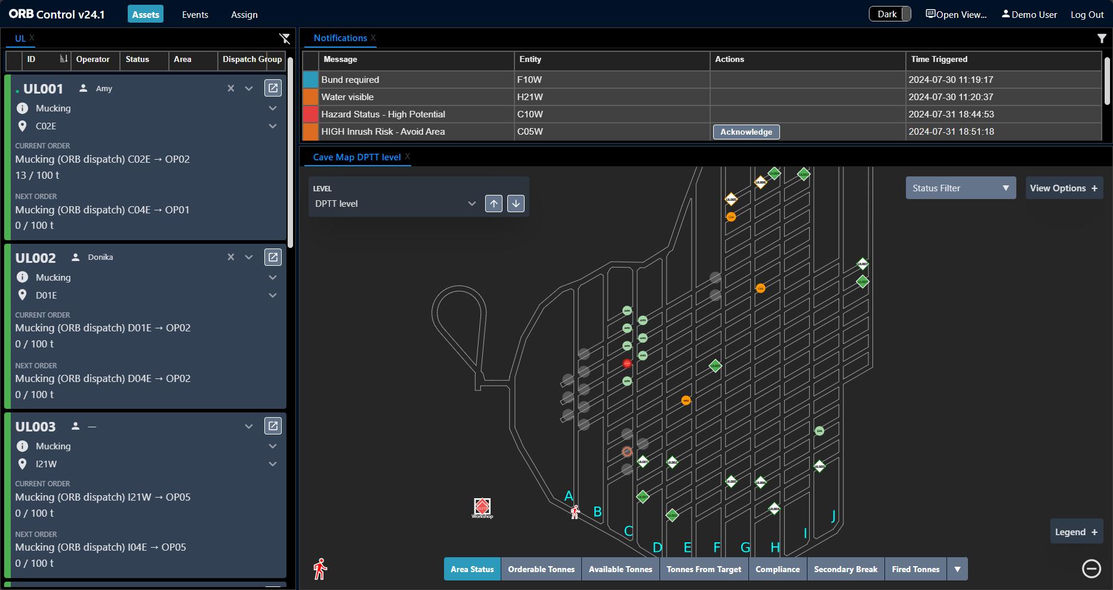Click the Workshop icon on the map
This screenshot has width=1113, height=590.
482,507
